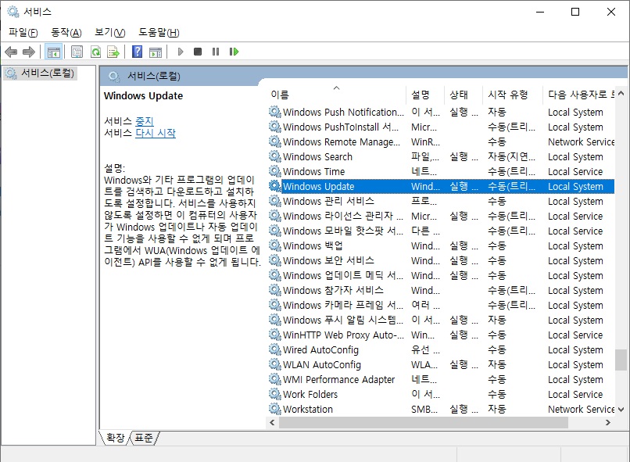
Task: Select the Windows Remote Management row
Action: tap(441, 141)
